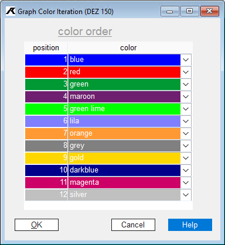
Task: Click the 'blue' color name field
Action: point(124,60)
